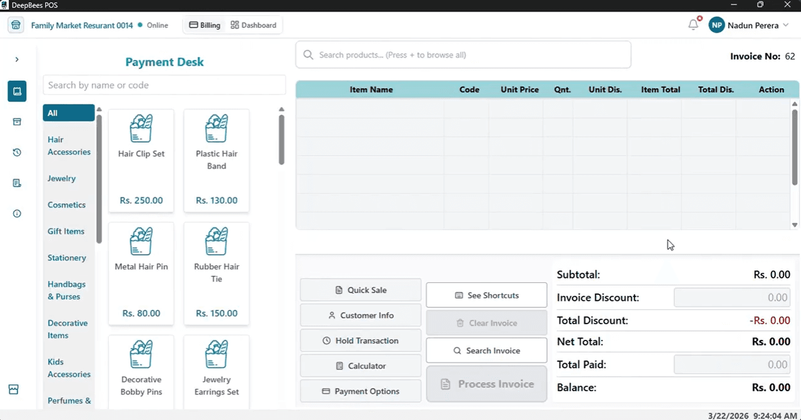Select the billing icon in the sidebar

pos(17,91)
